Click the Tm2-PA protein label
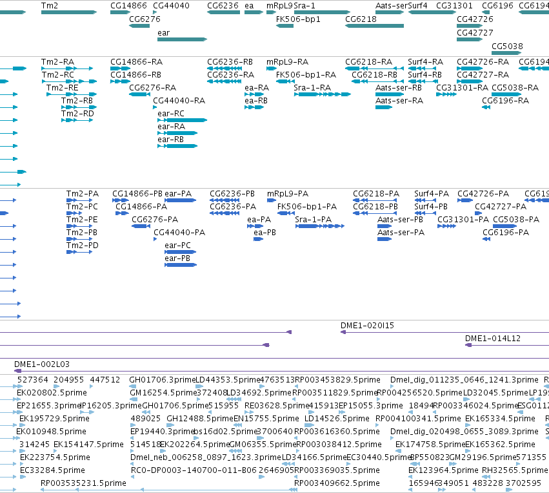This screenshot has height=493, width=549. [83, 194]
